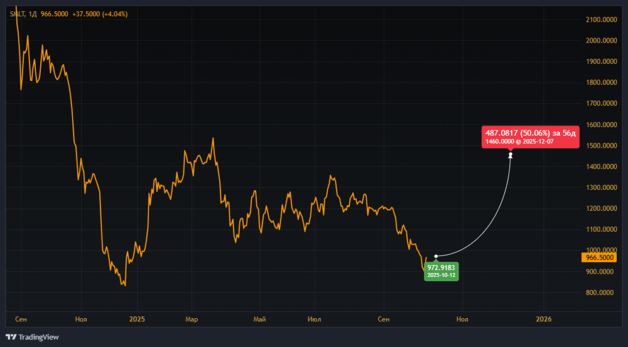
Task: Click the 1100.0000 price axis label
Action: pyautogui.click(x=601, y=230)
